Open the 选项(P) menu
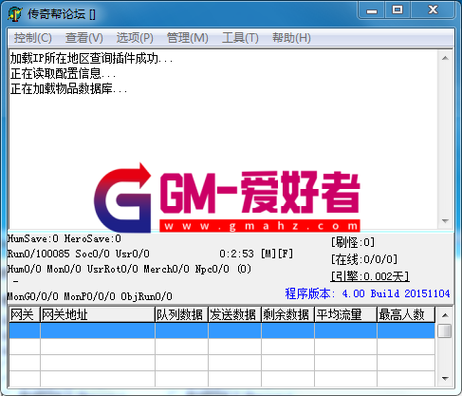Screen dimensions: 462x396 click(x=135, y=38)
